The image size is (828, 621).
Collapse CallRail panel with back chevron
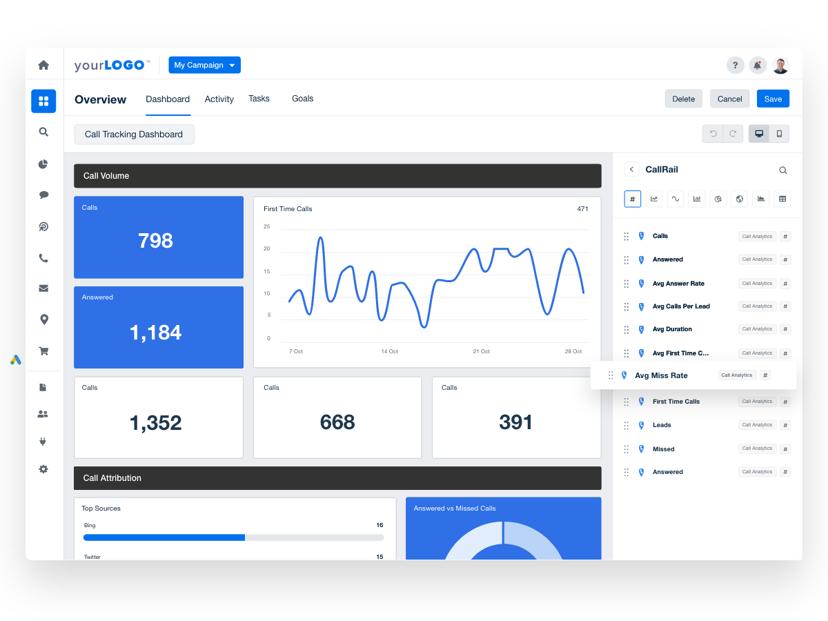631,170
